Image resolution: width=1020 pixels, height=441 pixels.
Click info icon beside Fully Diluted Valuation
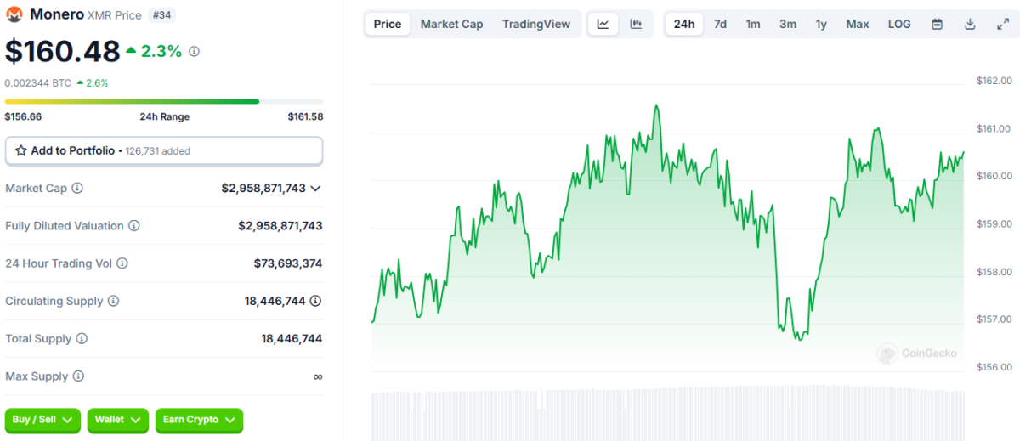(x=133, y=226)
